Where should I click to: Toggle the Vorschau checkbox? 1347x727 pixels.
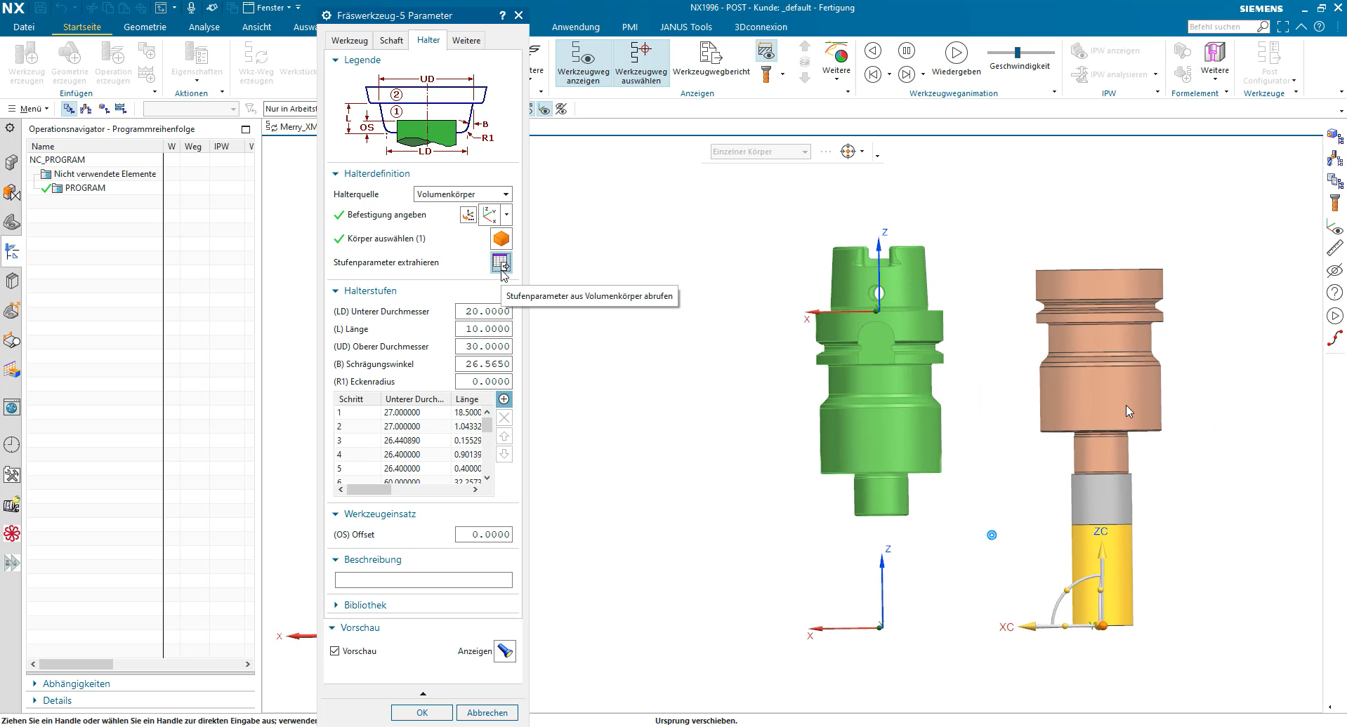(x=335, y=651)
